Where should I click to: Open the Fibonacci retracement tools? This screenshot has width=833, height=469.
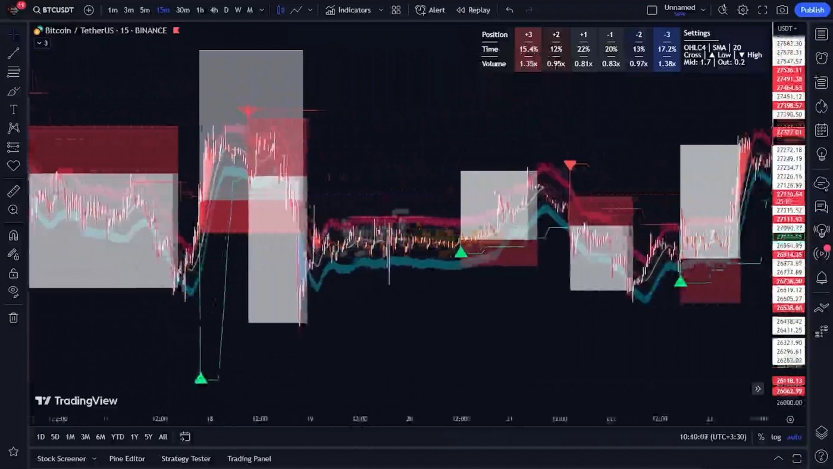[x=13, y=73]
